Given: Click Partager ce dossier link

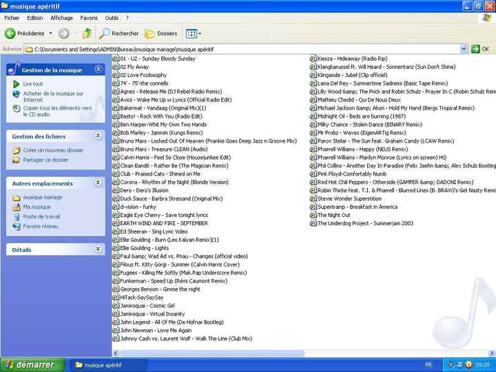Looking at the screenshot, I should 45,160.
